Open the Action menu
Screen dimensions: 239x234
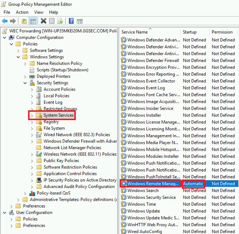pos(22,12)
